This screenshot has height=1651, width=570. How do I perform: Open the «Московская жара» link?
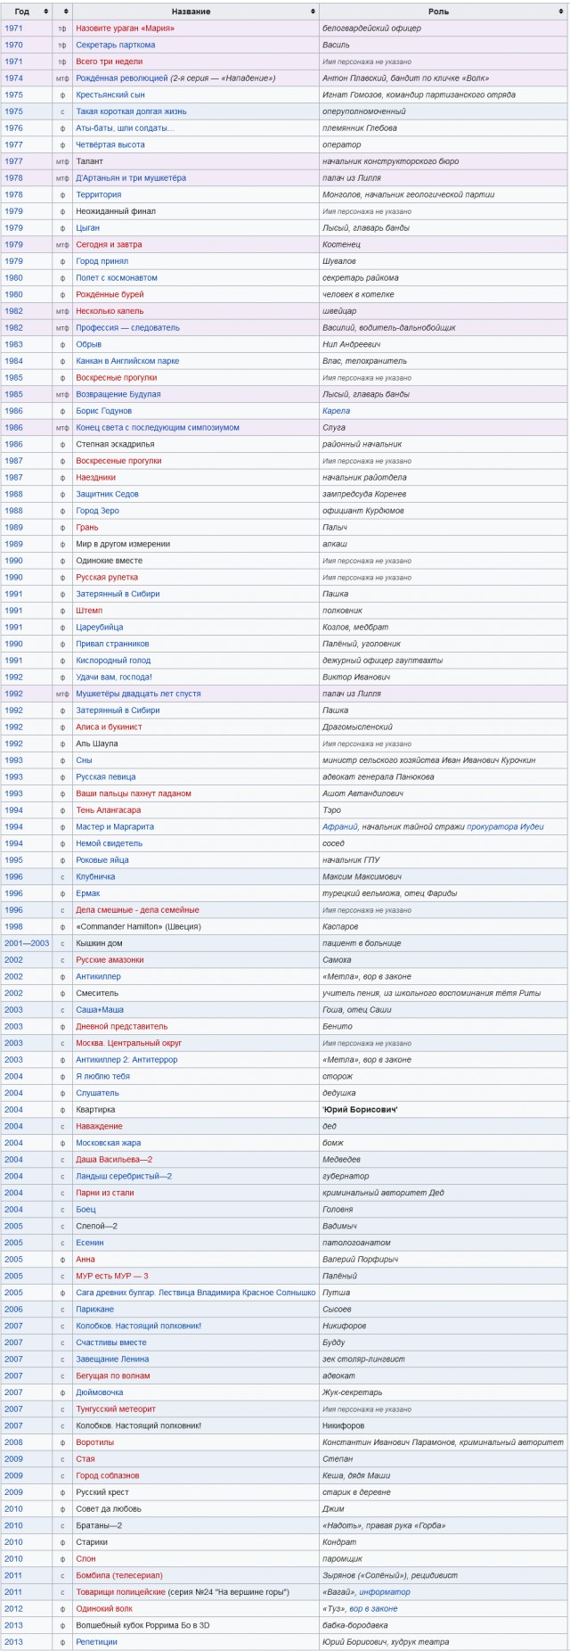(108, 1143)
